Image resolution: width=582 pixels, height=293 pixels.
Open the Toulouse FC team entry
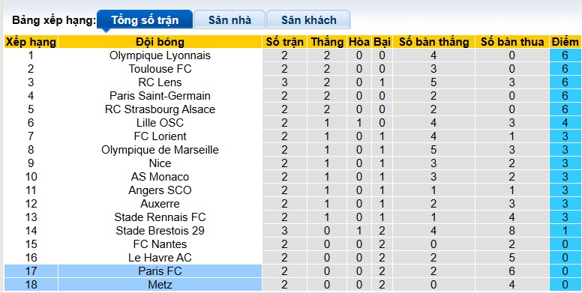click(160, 69)
